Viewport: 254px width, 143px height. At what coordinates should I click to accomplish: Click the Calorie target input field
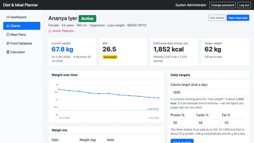(208, 93)
